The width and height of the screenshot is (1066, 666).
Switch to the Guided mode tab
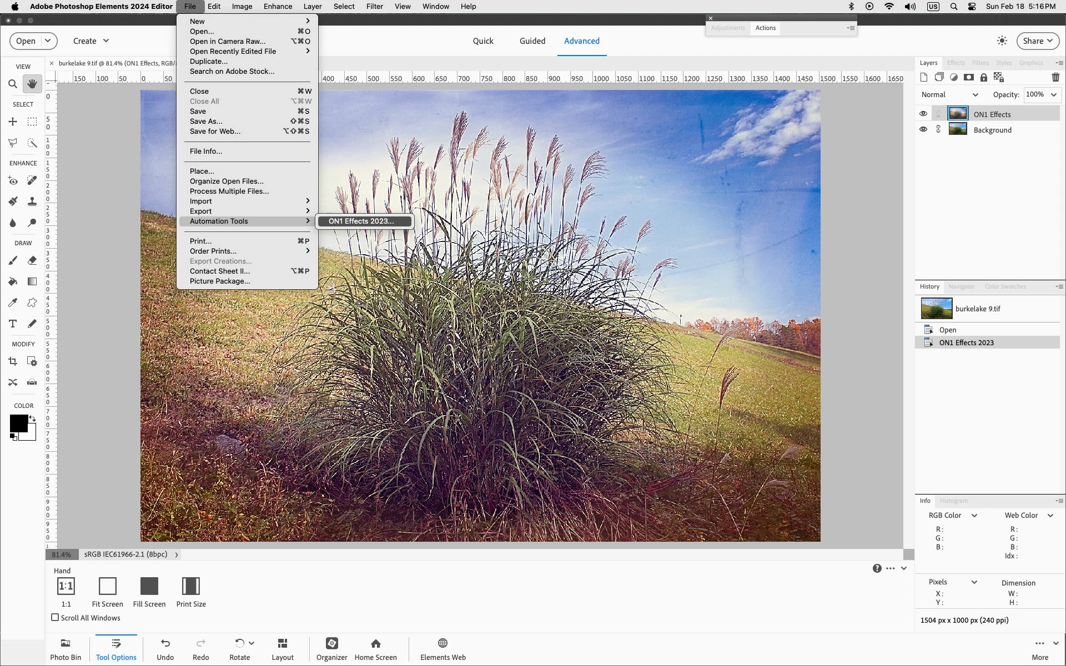tap(532, 41)
